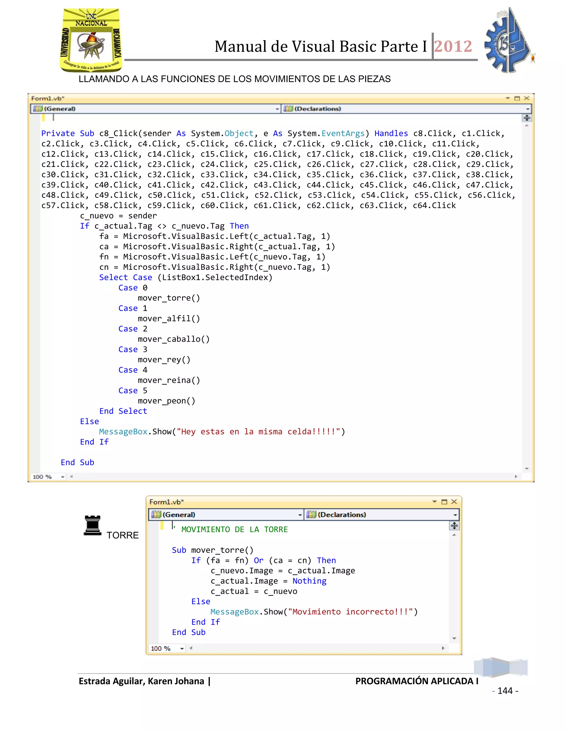
Task: Click the "Movimiento incorrecto!!!" string
Action: (350, 612)
